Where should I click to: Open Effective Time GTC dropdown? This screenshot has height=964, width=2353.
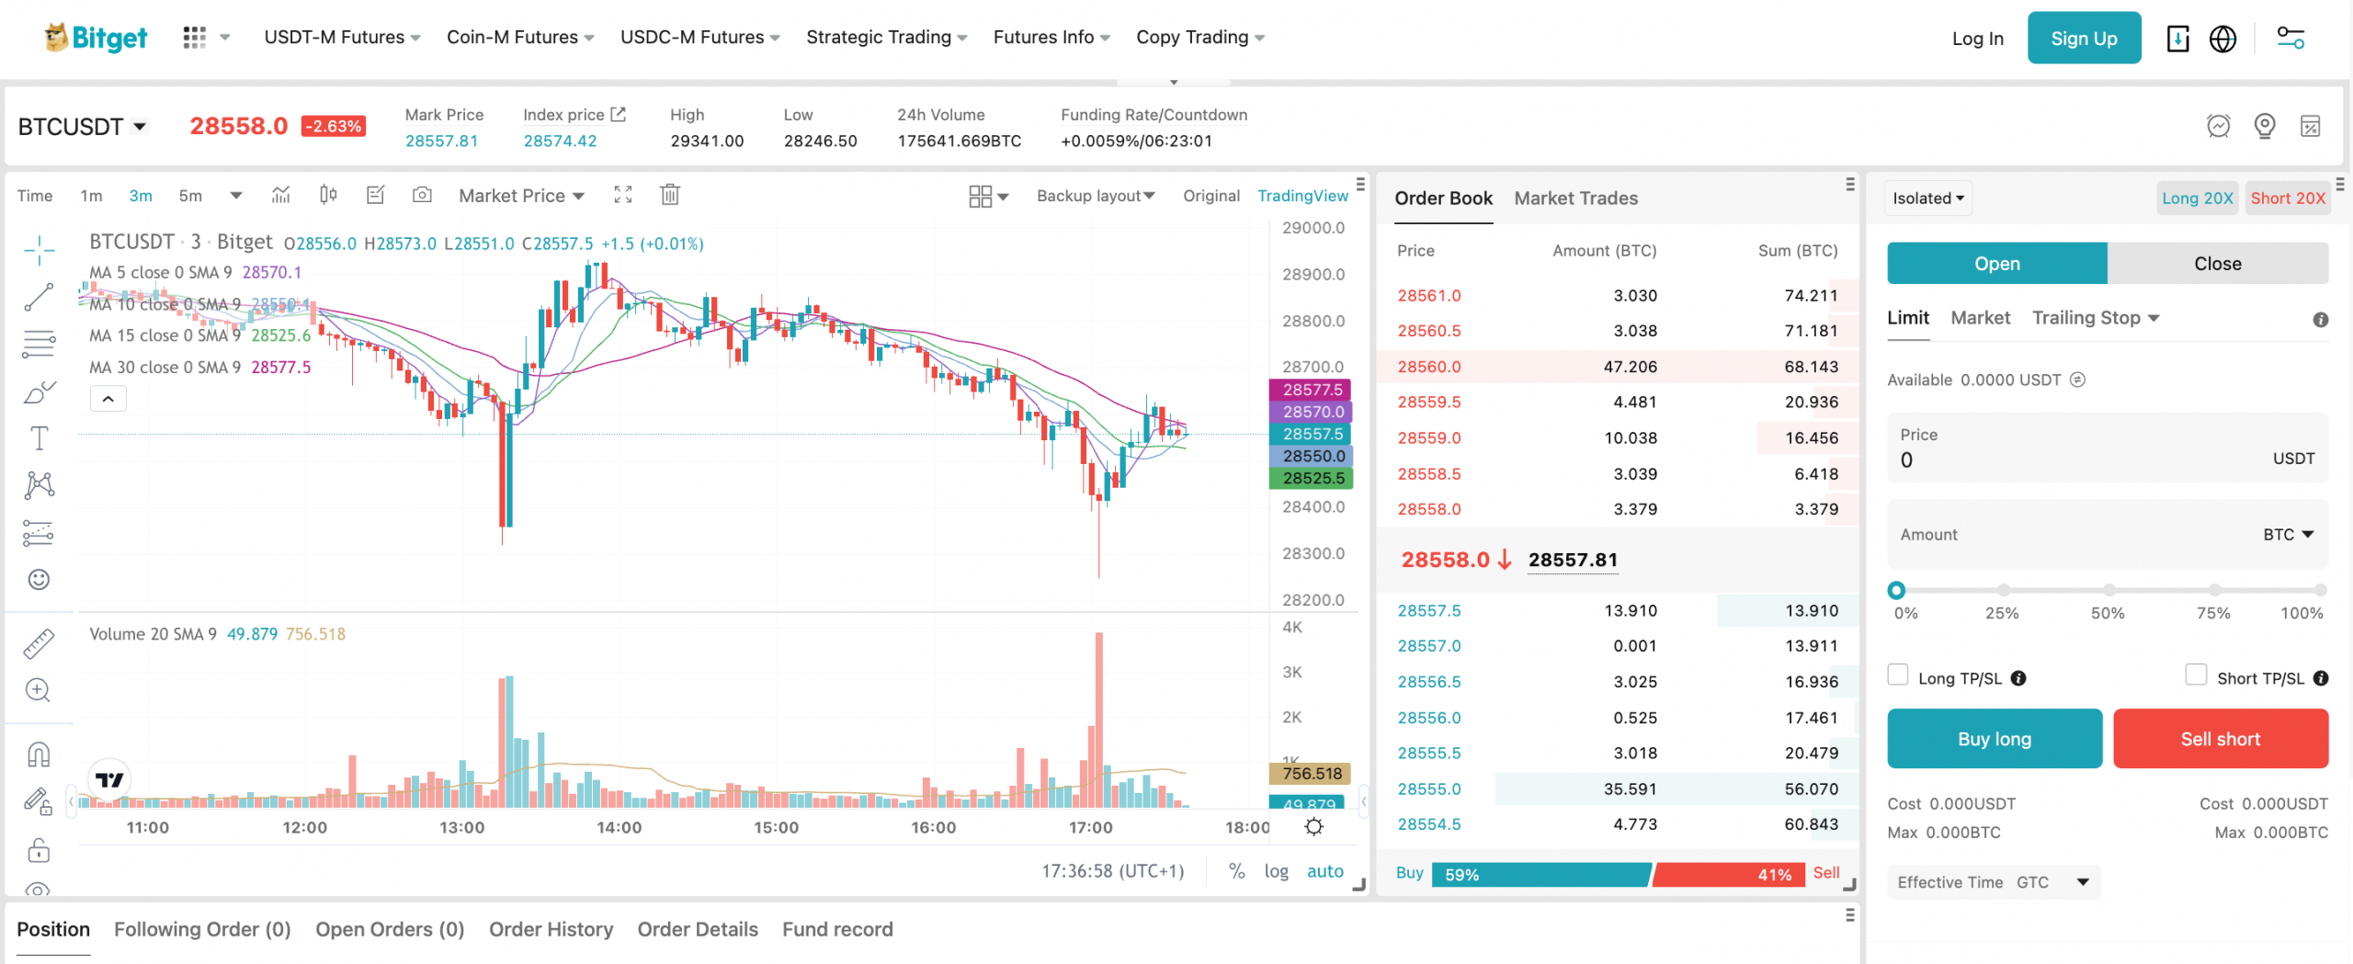[x=1994, y=882]
